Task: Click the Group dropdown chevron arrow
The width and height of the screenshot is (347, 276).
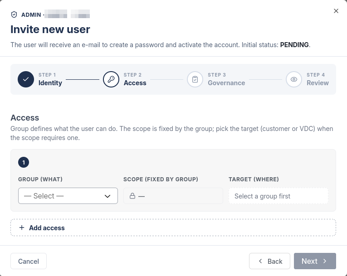Action: pos(108,196)
